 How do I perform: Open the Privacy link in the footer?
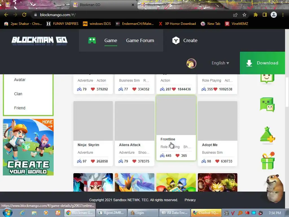[x=190, y=200]
